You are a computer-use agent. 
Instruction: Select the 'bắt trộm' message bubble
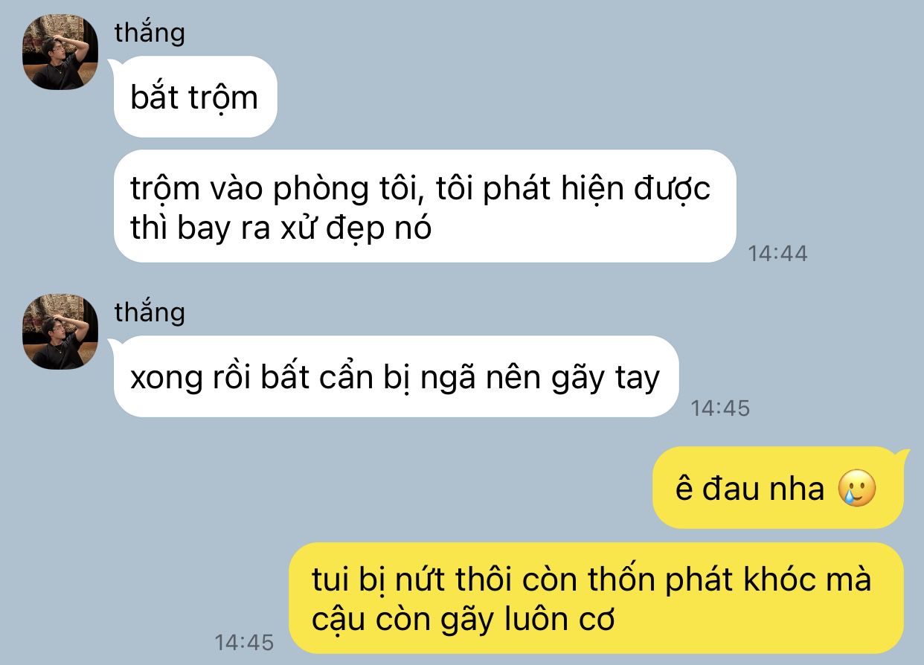(x=195, y=97)
